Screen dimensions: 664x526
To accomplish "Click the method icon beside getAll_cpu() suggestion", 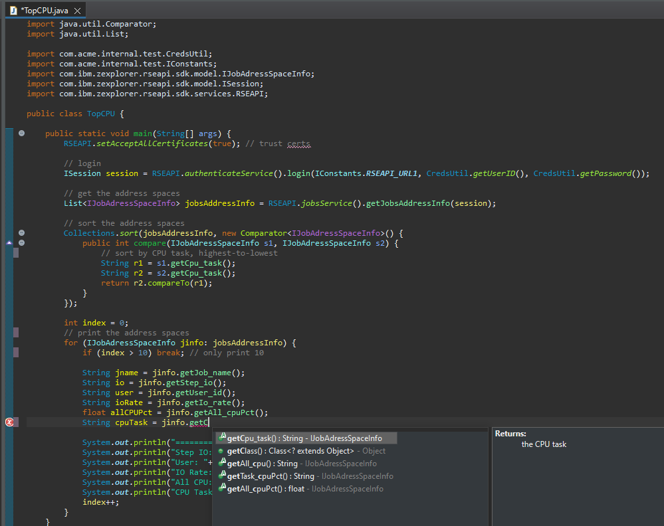I will point(222,463).
